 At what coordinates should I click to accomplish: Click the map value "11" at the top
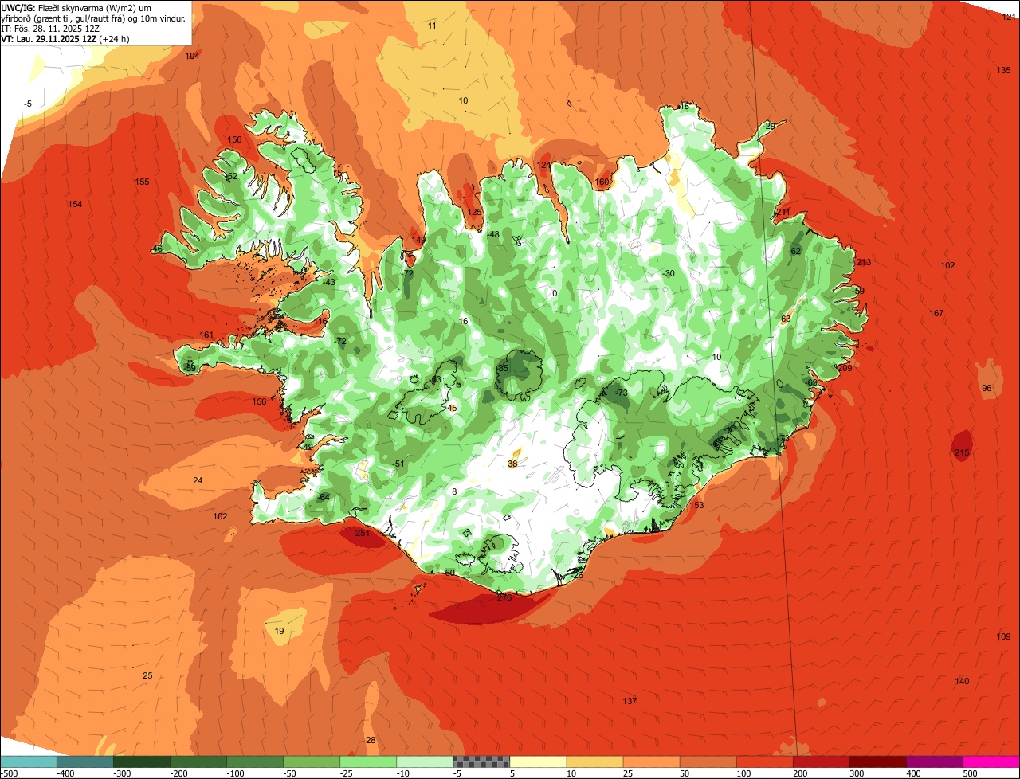coord(432,25)
